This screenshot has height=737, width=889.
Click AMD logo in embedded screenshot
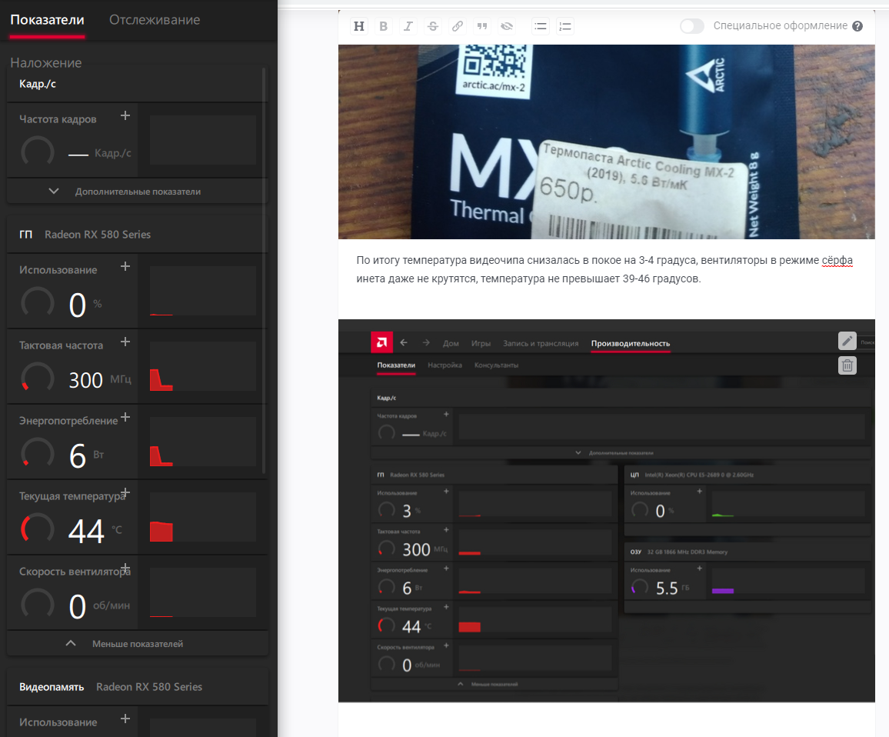click(x=381, y=342)
